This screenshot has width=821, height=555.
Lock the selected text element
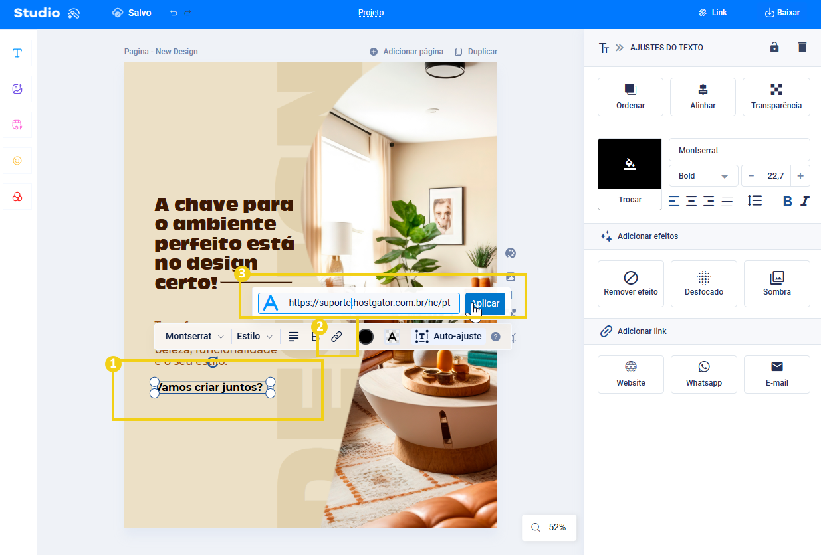[x=774, y=47]
